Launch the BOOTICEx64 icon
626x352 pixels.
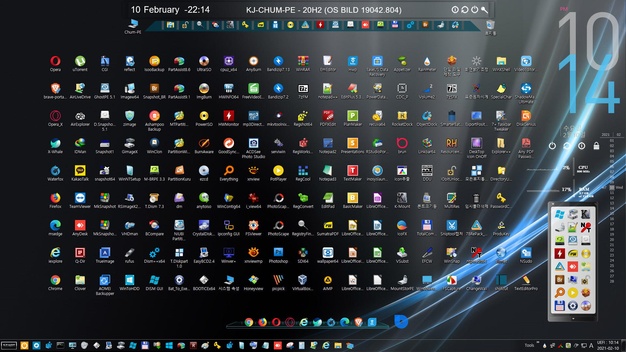point(204,283)
